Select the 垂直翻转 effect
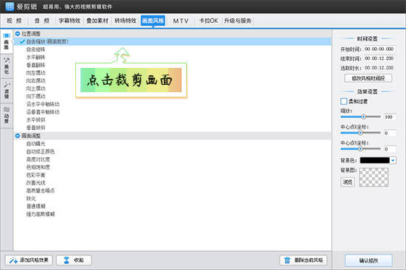 [35, 65]
